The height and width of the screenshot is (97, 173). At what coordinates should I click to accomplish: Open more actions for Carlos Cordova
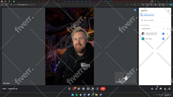point(168,34)
